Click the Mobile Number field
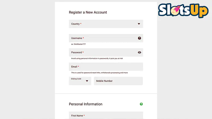This screenshot has height=119, width=212. coord(118,81)
